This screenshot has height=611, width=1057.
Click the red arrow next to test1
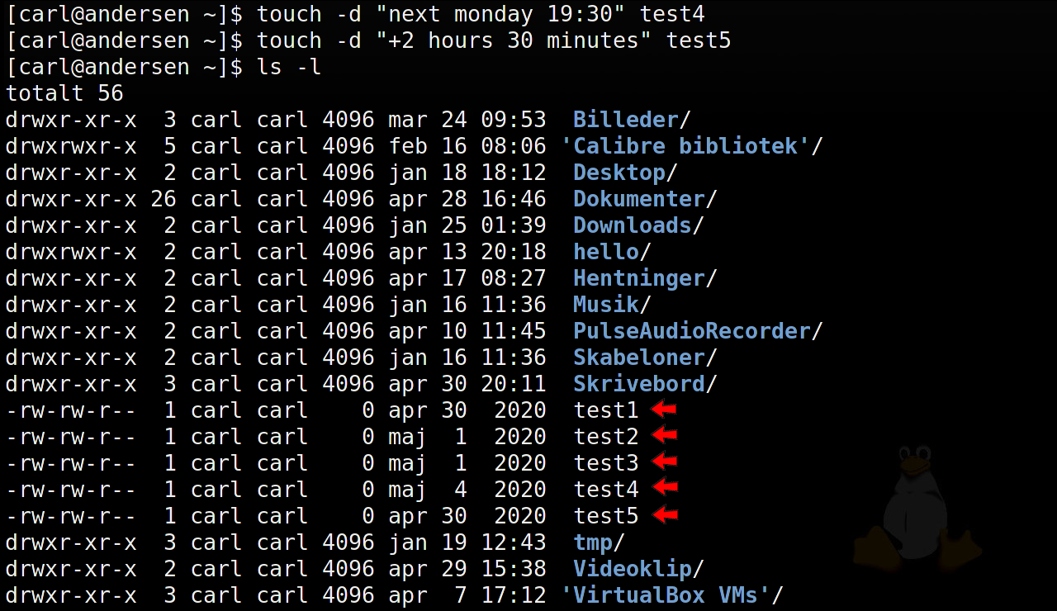point(664,410)
